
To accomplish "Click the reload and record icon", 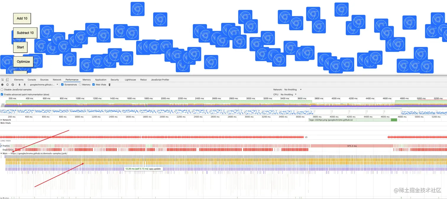I will point(7,85).
